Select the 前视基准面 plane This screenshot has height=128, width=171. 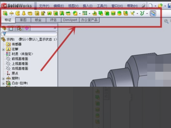[x=17, y=59]
